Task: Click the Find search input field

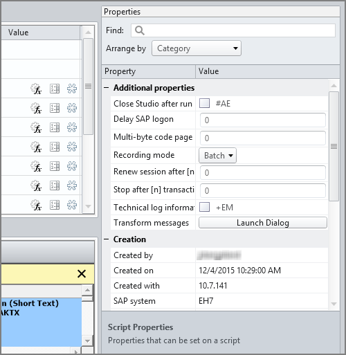Action: point(233,30)
